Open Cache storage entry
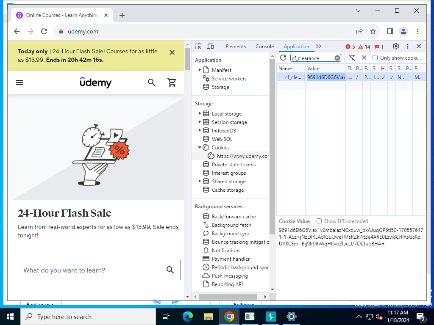The width and height of the screenshot is (434, 325). click(x=228, y=190)
